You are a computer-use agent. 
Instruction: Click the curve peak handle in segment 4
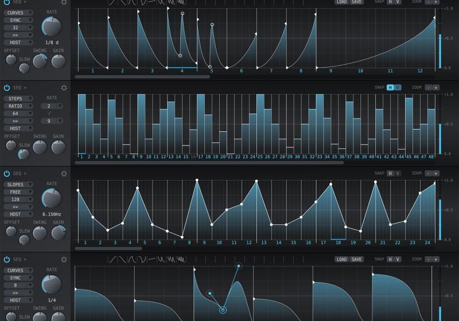[182, 13]
